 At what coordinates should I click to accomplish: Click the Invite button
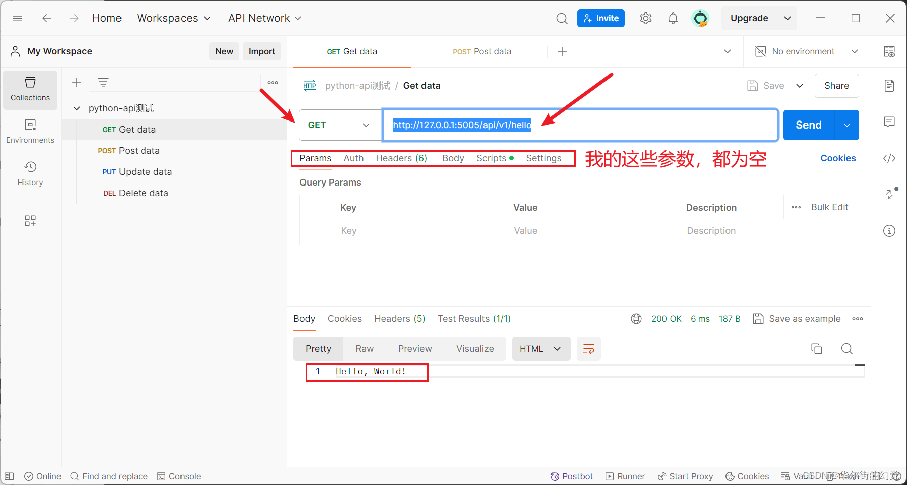coord(600,18)
